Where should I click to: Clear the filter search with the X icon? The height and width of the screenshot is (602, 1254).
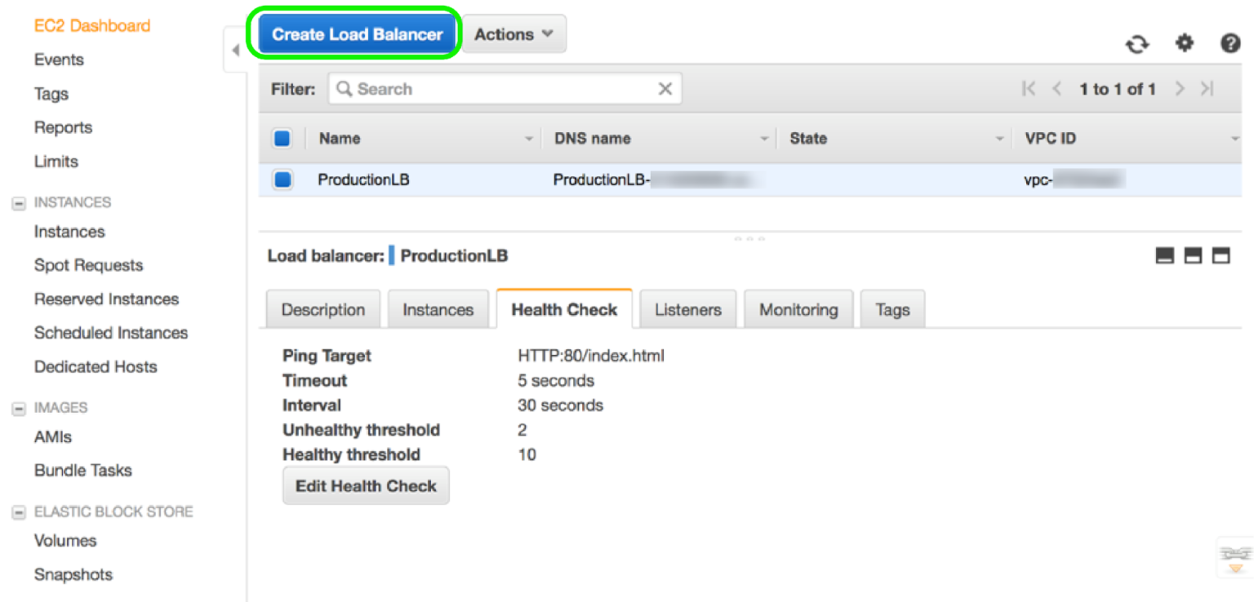(x=665, y=88)
